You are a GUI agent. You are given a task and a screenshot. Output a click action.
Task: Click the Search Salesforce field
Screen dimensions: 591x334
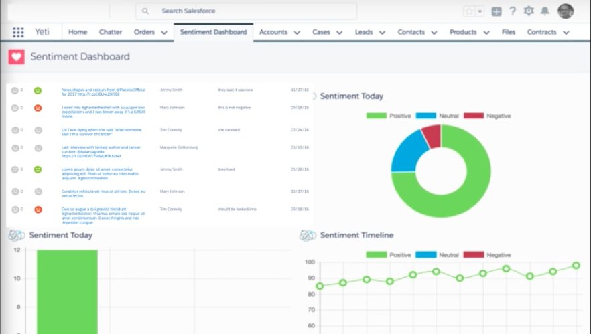click(x=247, y=11)
